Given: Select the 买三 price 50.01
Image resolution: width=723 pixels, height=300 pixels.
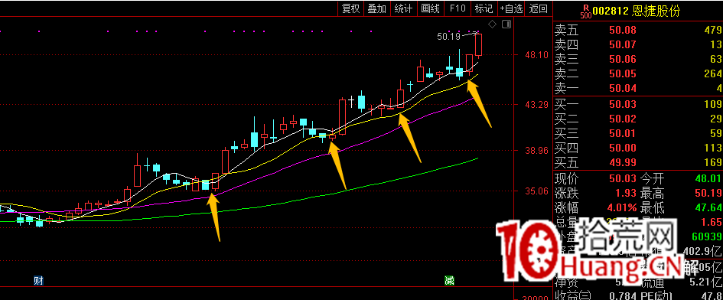Looking at the screenshot, I should (x=623, y=133).
